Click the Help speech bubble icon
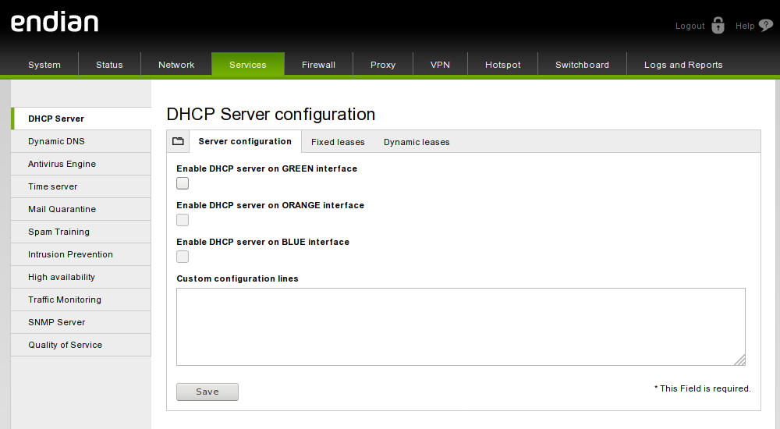 pyautogui.click(x=766, y=26)
